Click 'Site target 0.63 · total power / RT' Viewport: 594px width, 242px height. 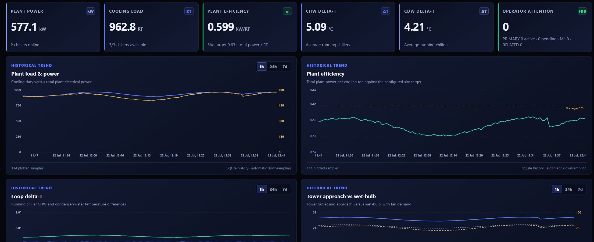coord(238,45)
